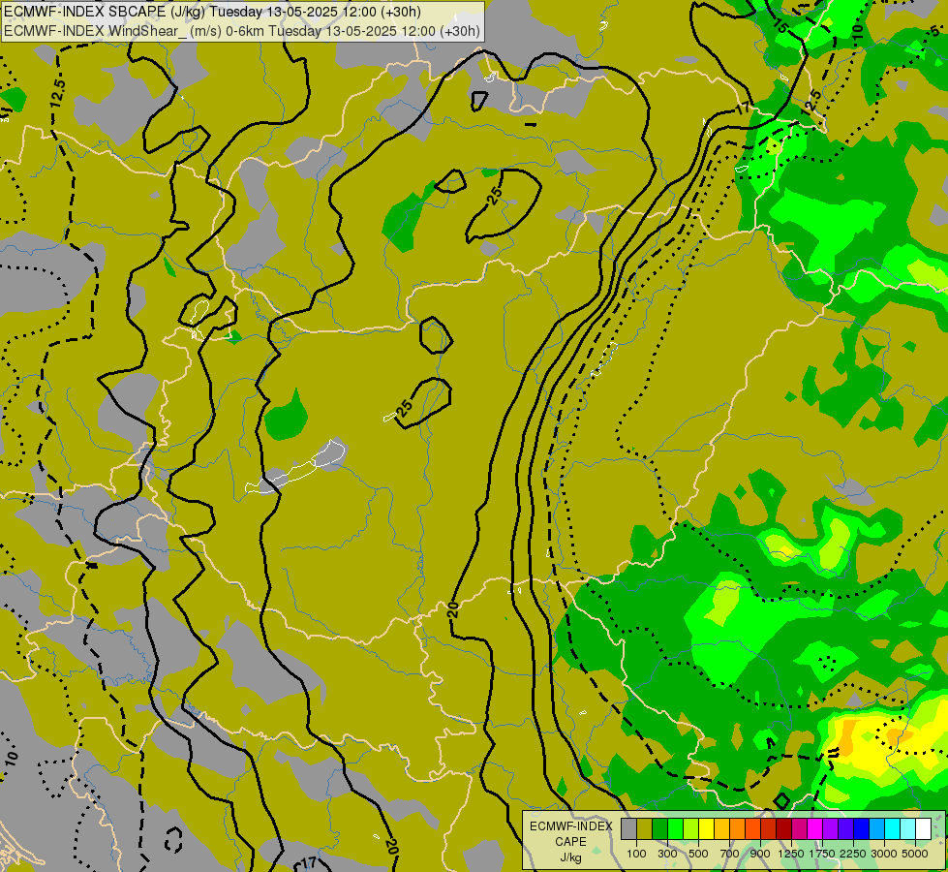This screenshot has height=872, width=948.
Task: Click the cyan legend swatch
Action: (x=893, y=829)
